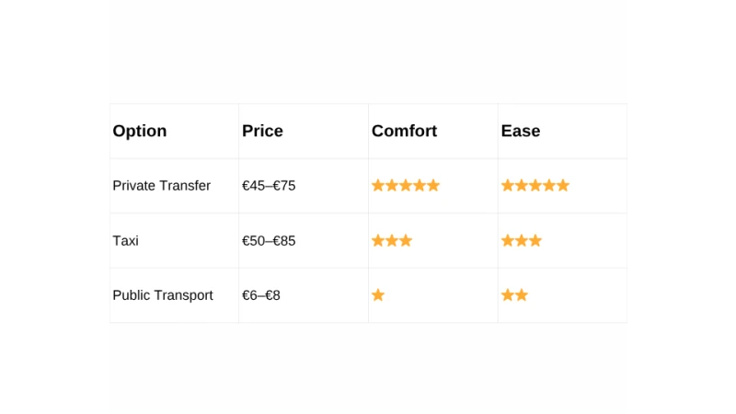Select the €50–€85 Taxi price

(x=269, y=241)
